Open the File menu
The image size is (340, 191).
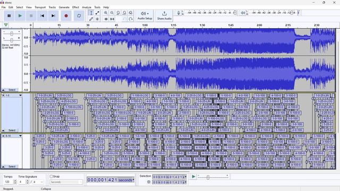point(4,7)
